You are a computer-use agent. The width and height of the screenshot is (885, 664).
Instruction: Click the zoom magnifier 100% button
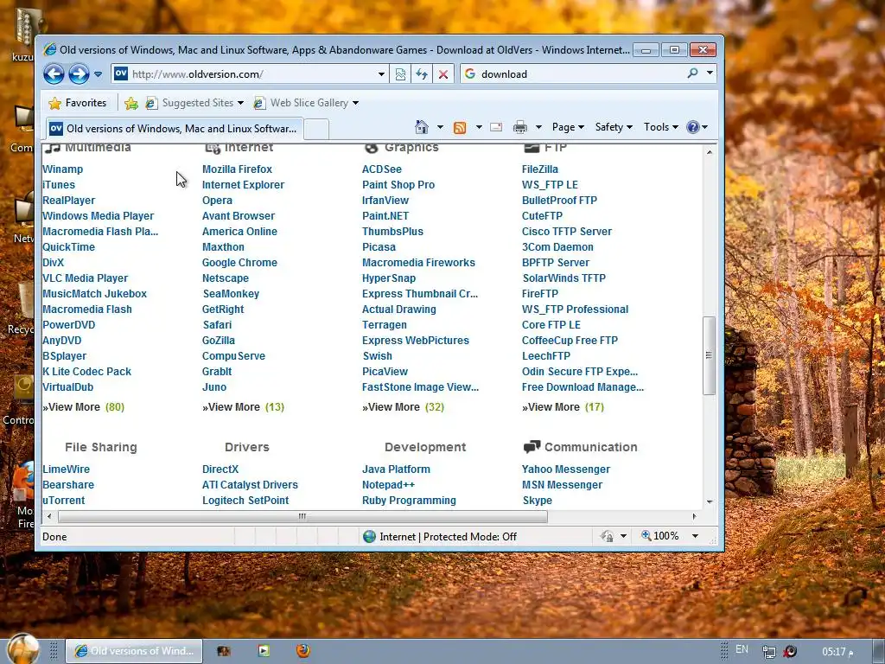click(x=659, y=536)
